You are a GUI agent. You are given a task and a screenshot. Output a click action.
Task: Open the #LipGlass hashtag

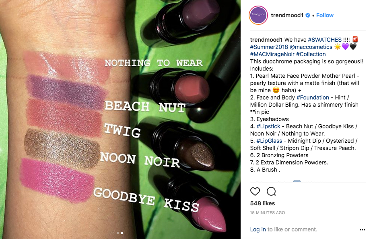click(269, 141)
